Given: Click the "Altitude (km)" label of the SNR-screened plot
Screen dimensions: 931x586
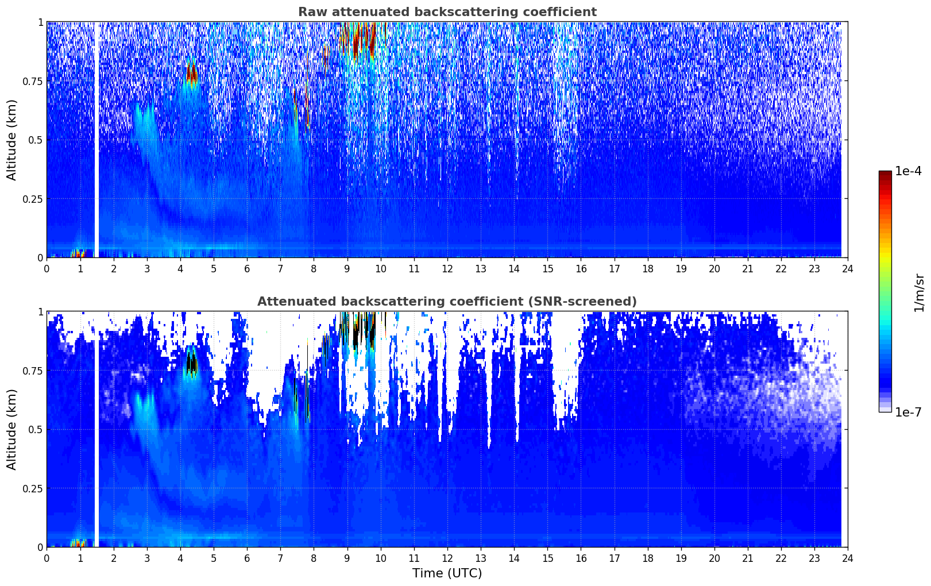Looking at the screenshot, I should 12,429.
